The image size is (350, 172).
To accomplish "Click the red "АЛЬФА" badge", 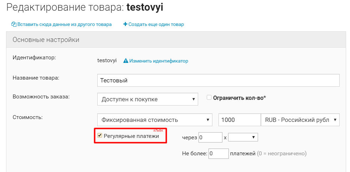I will 158,131.
